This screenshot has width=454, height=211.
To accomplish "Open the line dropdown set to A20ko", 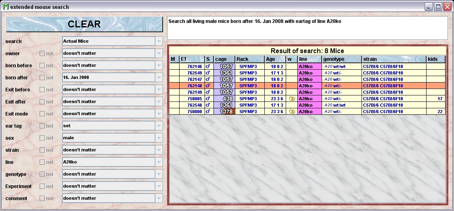I will (159, 162).
